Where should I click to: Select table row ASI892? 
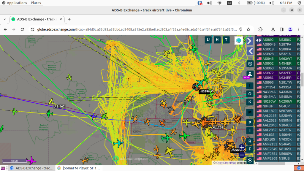[278, 40]
